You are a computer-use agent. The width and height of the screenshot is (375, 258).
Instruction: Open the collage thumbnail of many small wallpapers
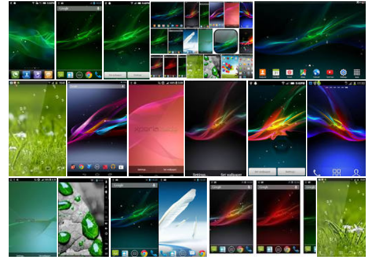[x=202, y=40]
